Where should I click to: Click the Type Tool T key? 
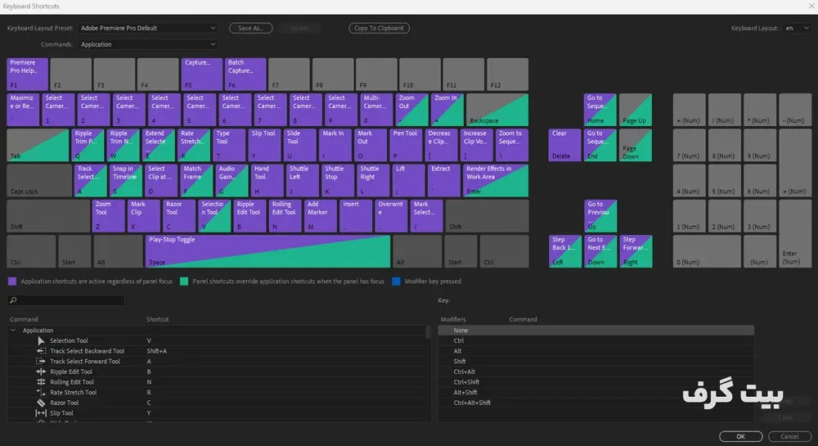229,145
